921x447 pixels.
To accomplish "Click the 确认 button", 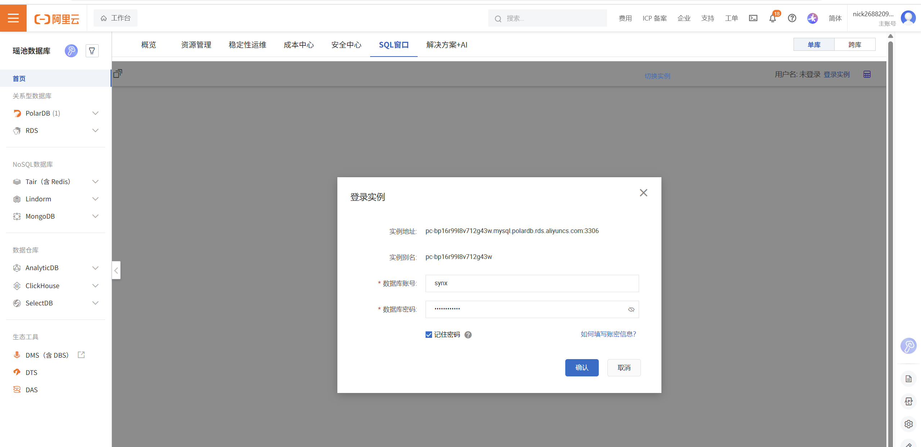I will click(582, 368).
